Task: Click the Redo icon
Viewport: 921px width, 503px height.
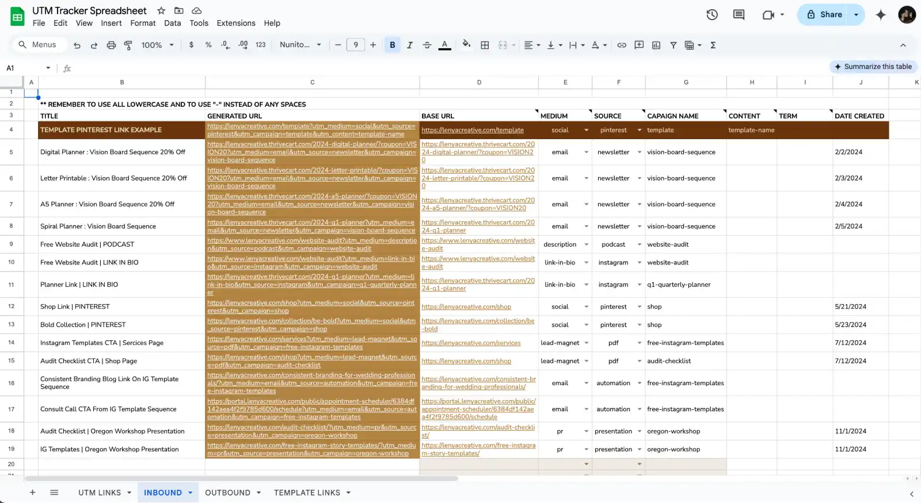Action: point(94,45)
